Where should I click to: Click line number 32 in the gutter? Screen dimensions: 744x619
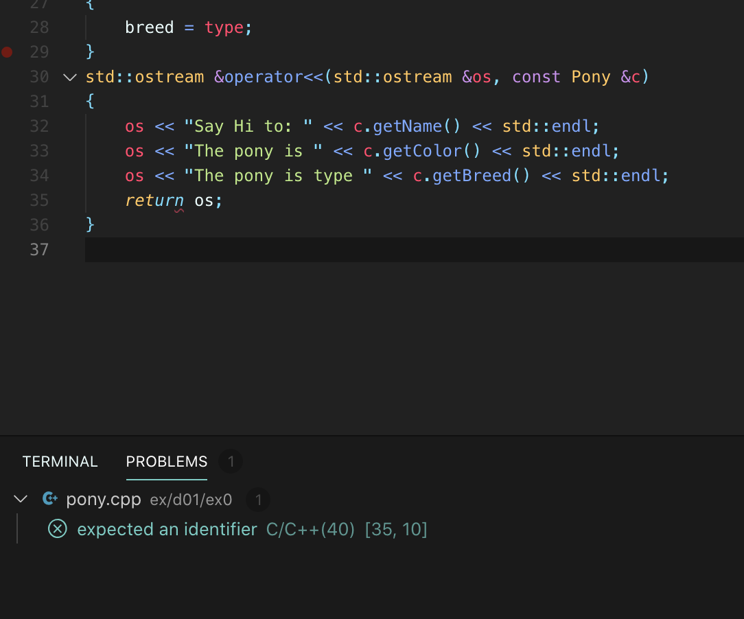coord(39,126)
